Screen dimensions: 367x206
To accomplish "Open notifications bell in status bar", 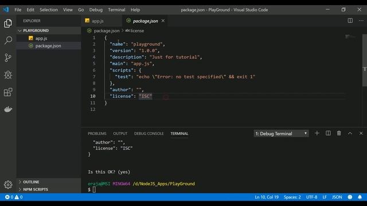I will tap(360, 197).
